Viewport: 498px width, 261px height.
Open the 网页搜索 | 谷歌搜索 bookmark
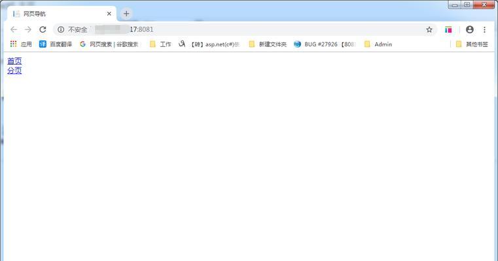tap(109, 44)
